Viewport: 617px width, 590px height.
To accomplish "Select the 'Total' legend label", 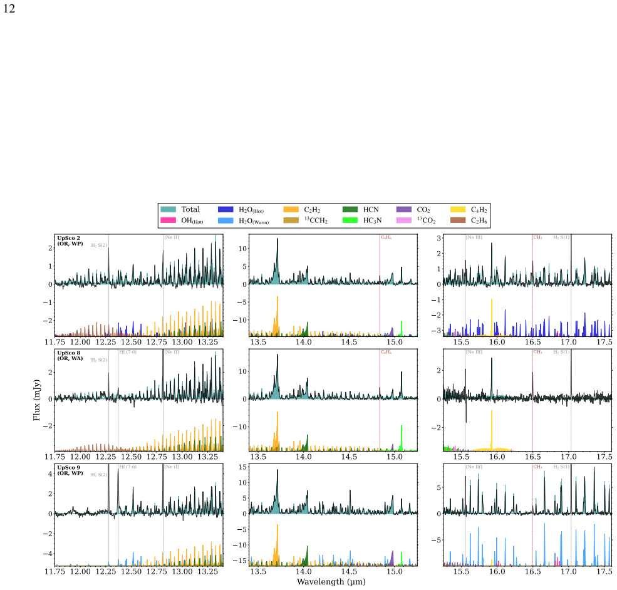I will [x=190, y=210].
